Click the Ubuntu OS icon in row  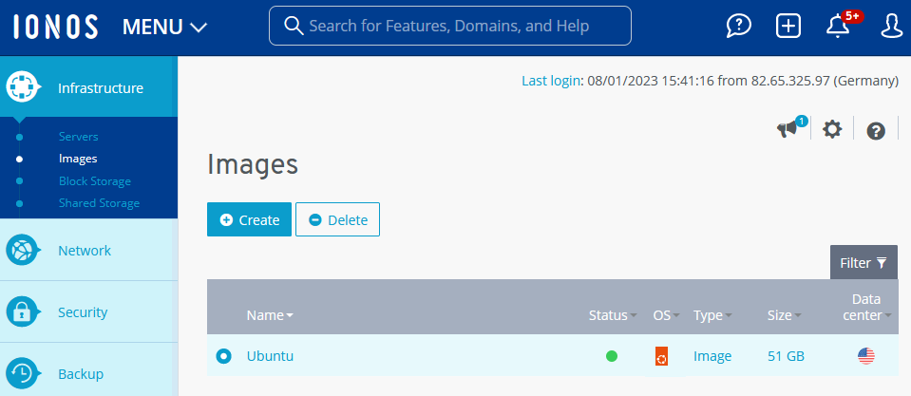(x=661, y=356)
